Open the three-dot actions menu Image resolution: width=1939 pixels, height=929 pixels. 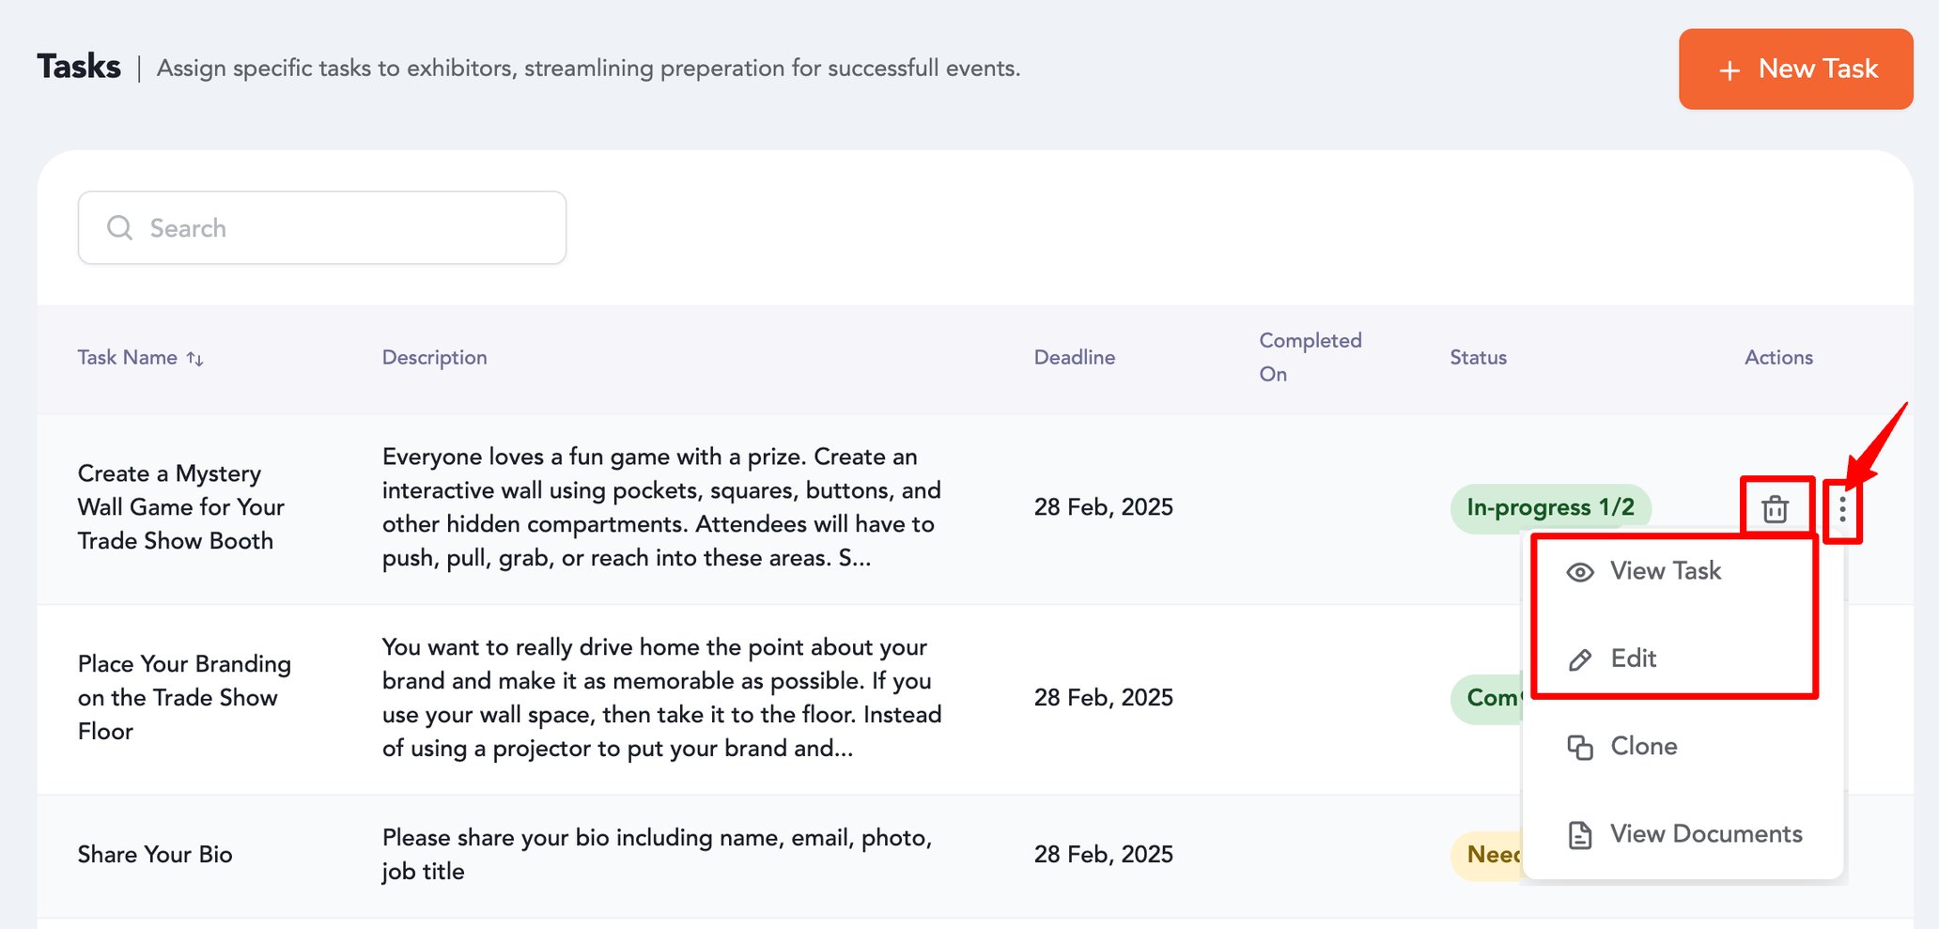[1843, 508]
